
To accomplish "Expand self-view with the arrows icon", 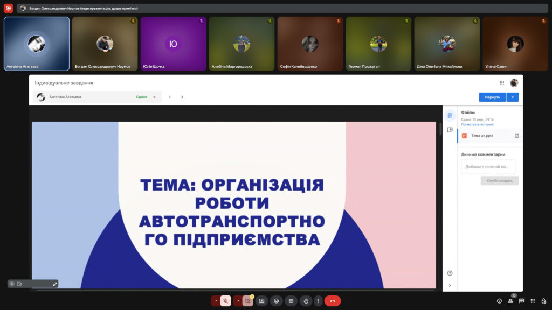I will (55, 284).
